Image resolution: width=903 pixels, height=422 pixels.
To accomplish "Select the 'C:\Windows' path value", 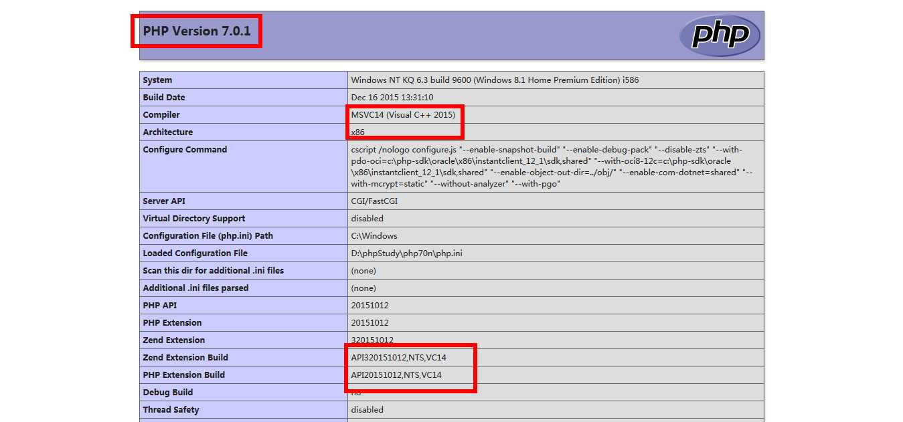I will click(374, 236).
